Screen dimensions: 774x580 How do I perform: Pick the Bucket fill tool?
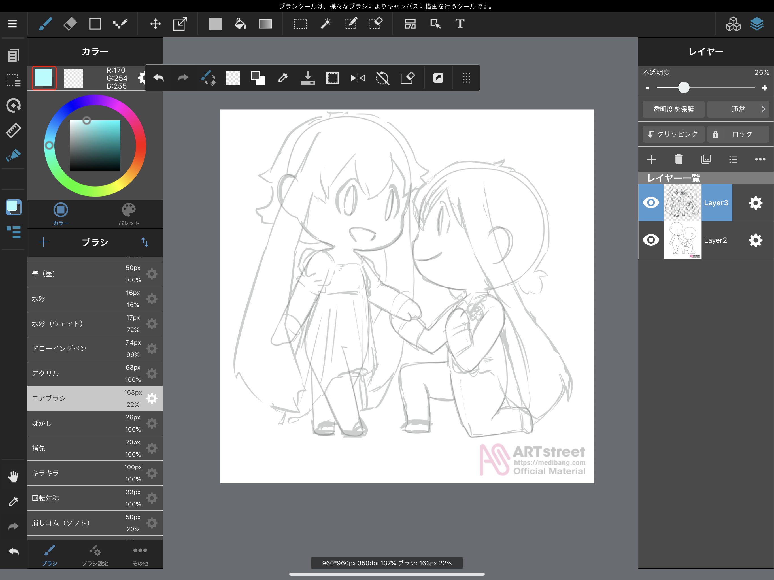tap(240, 24)
